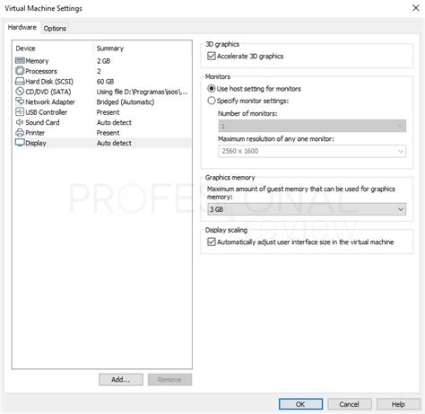Click the 2 GB memory summary
The image size is (425, 414).
[x=103, y=61]
